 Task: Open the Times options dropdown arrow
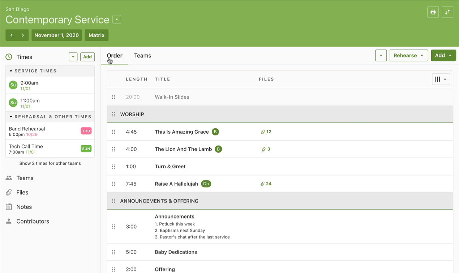[x=73, y=57]
